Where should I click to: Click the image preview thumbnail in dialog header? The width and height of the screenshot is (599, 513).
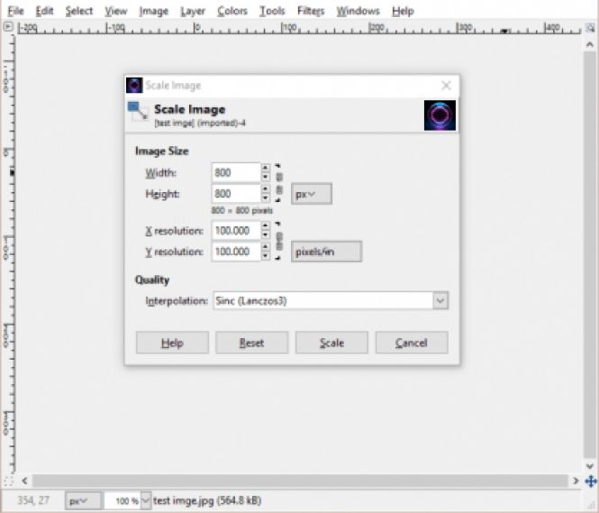[440, 115]
